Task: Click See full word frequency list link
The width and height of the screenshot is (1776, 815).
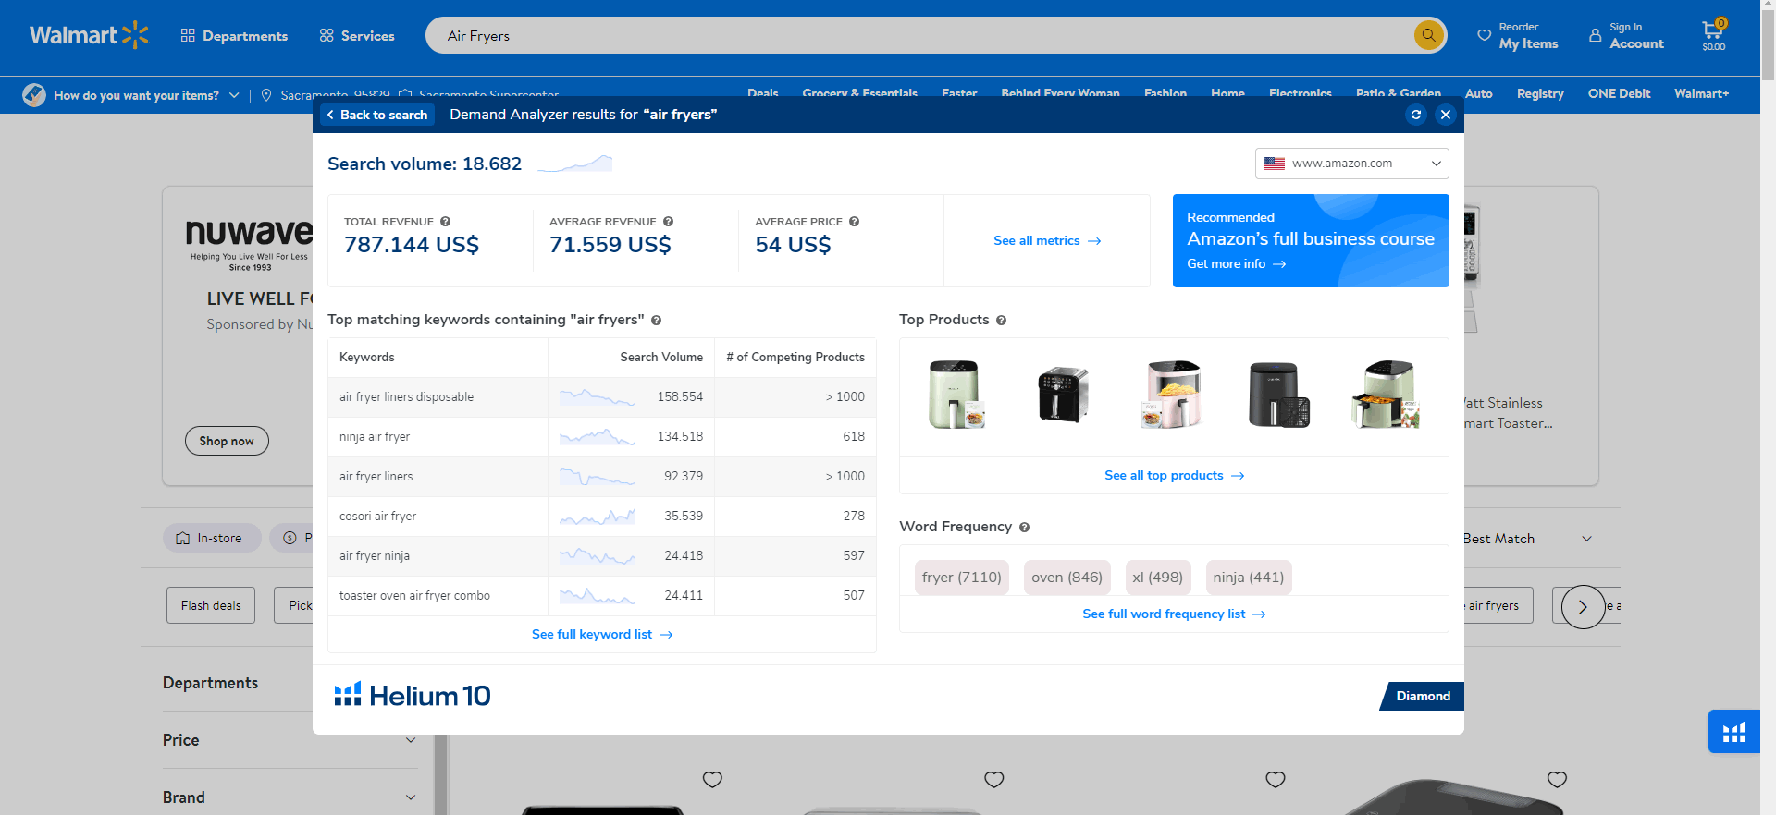Action: [1174, 614]
